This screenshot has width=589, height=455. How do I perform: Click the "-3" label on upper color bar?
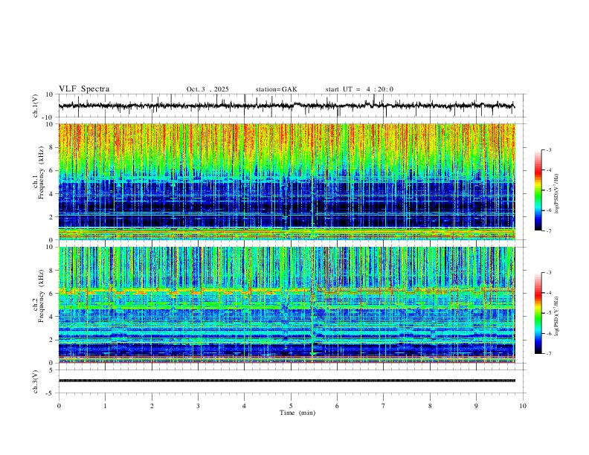548,149
